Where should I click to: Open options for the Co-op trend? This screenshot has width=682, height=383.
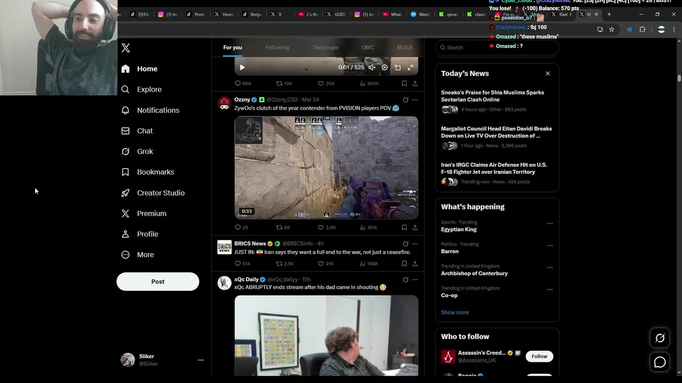pos(550,290)
